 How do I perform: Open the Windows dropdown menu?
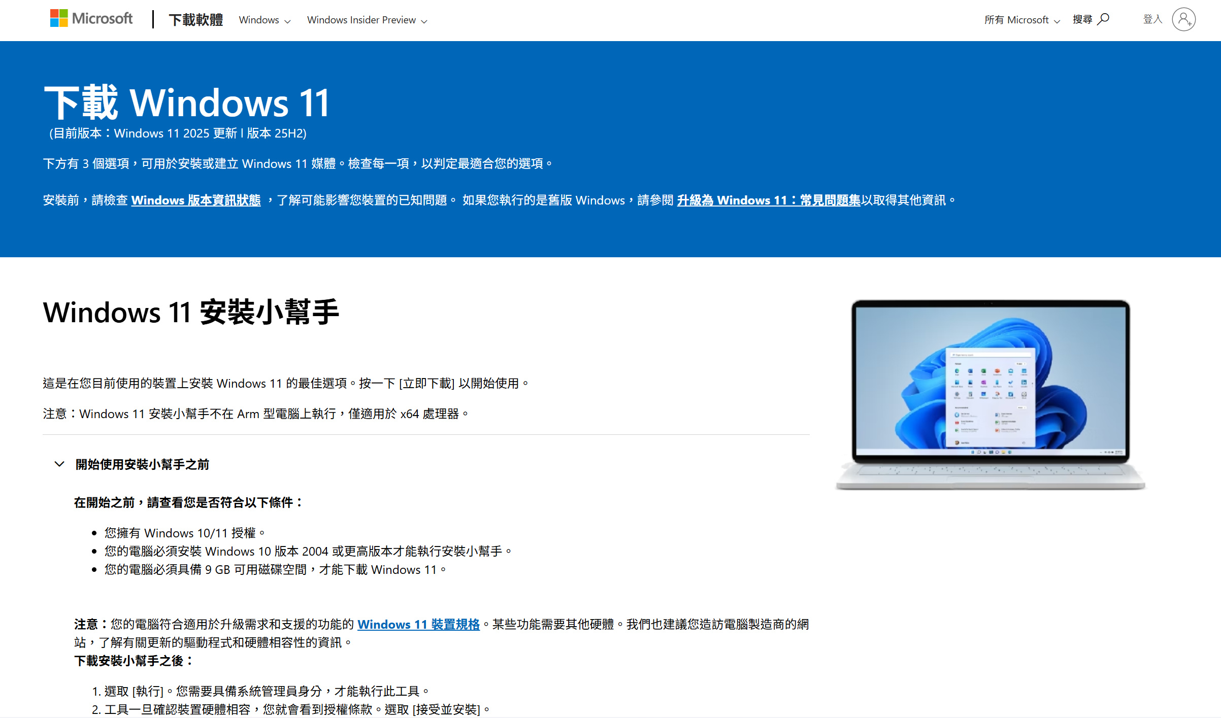(x=259, y=20)
